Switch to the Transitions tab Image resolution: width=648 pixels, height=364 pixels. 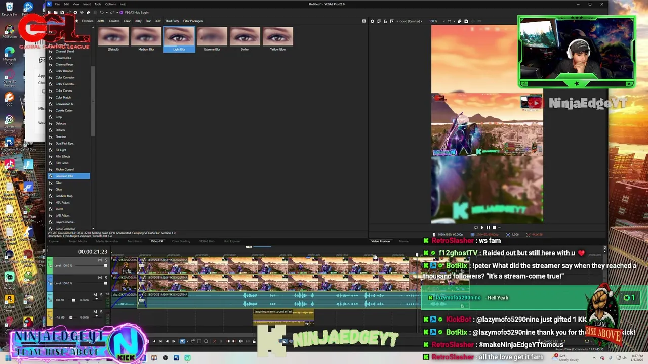[x=134, y=241]
